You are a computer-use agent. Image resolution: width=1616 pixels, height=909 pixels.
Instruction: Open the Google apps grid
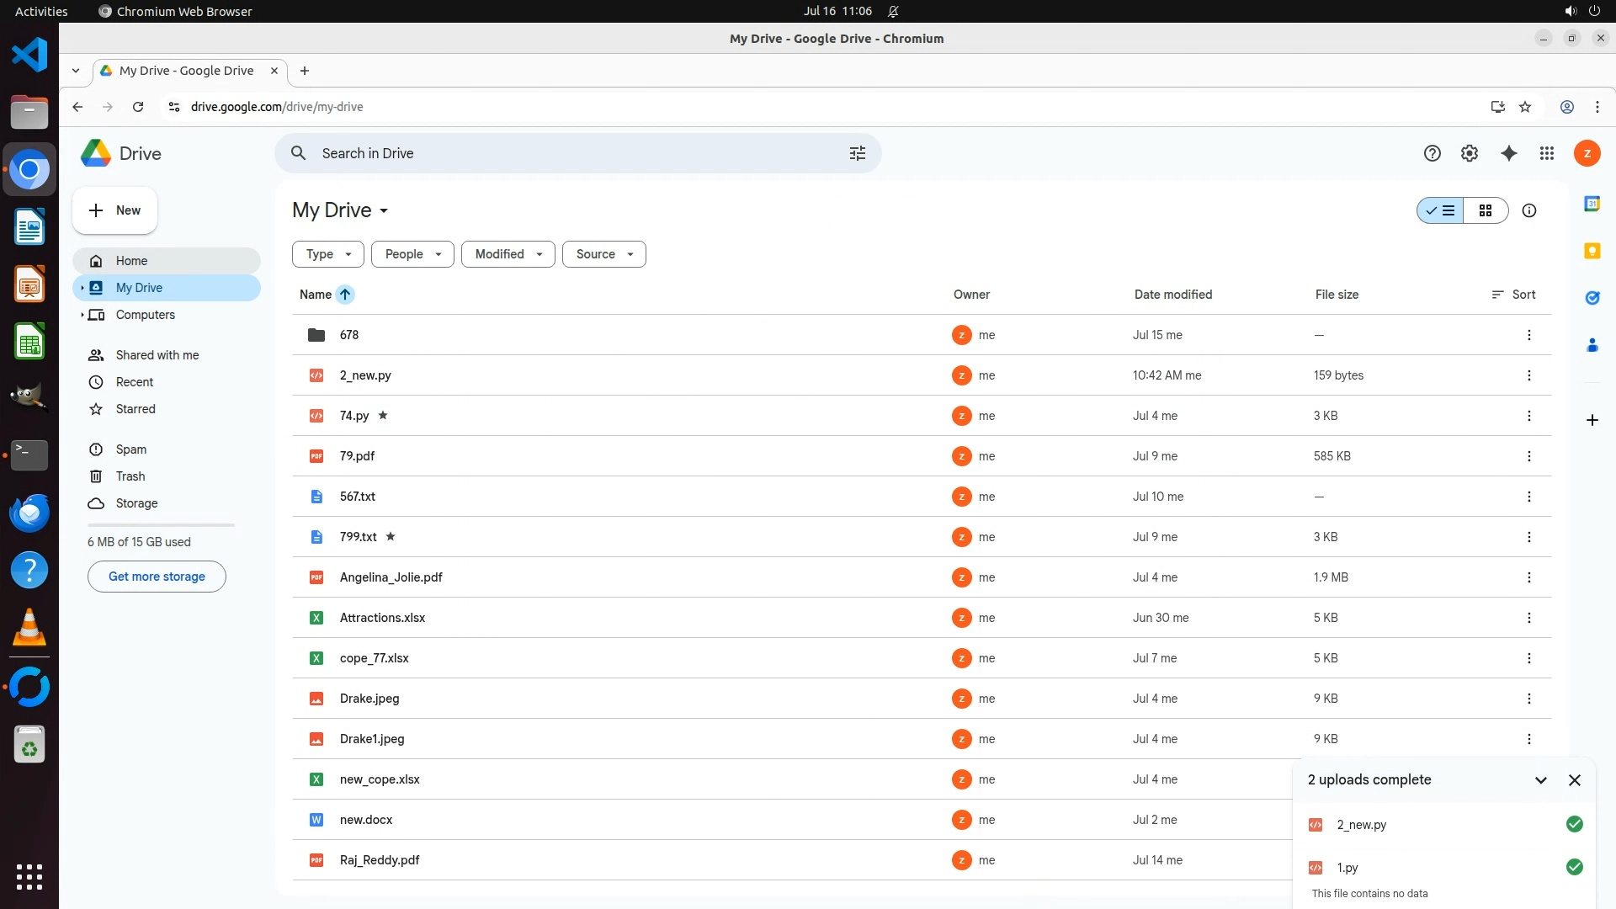(1546, 153)
